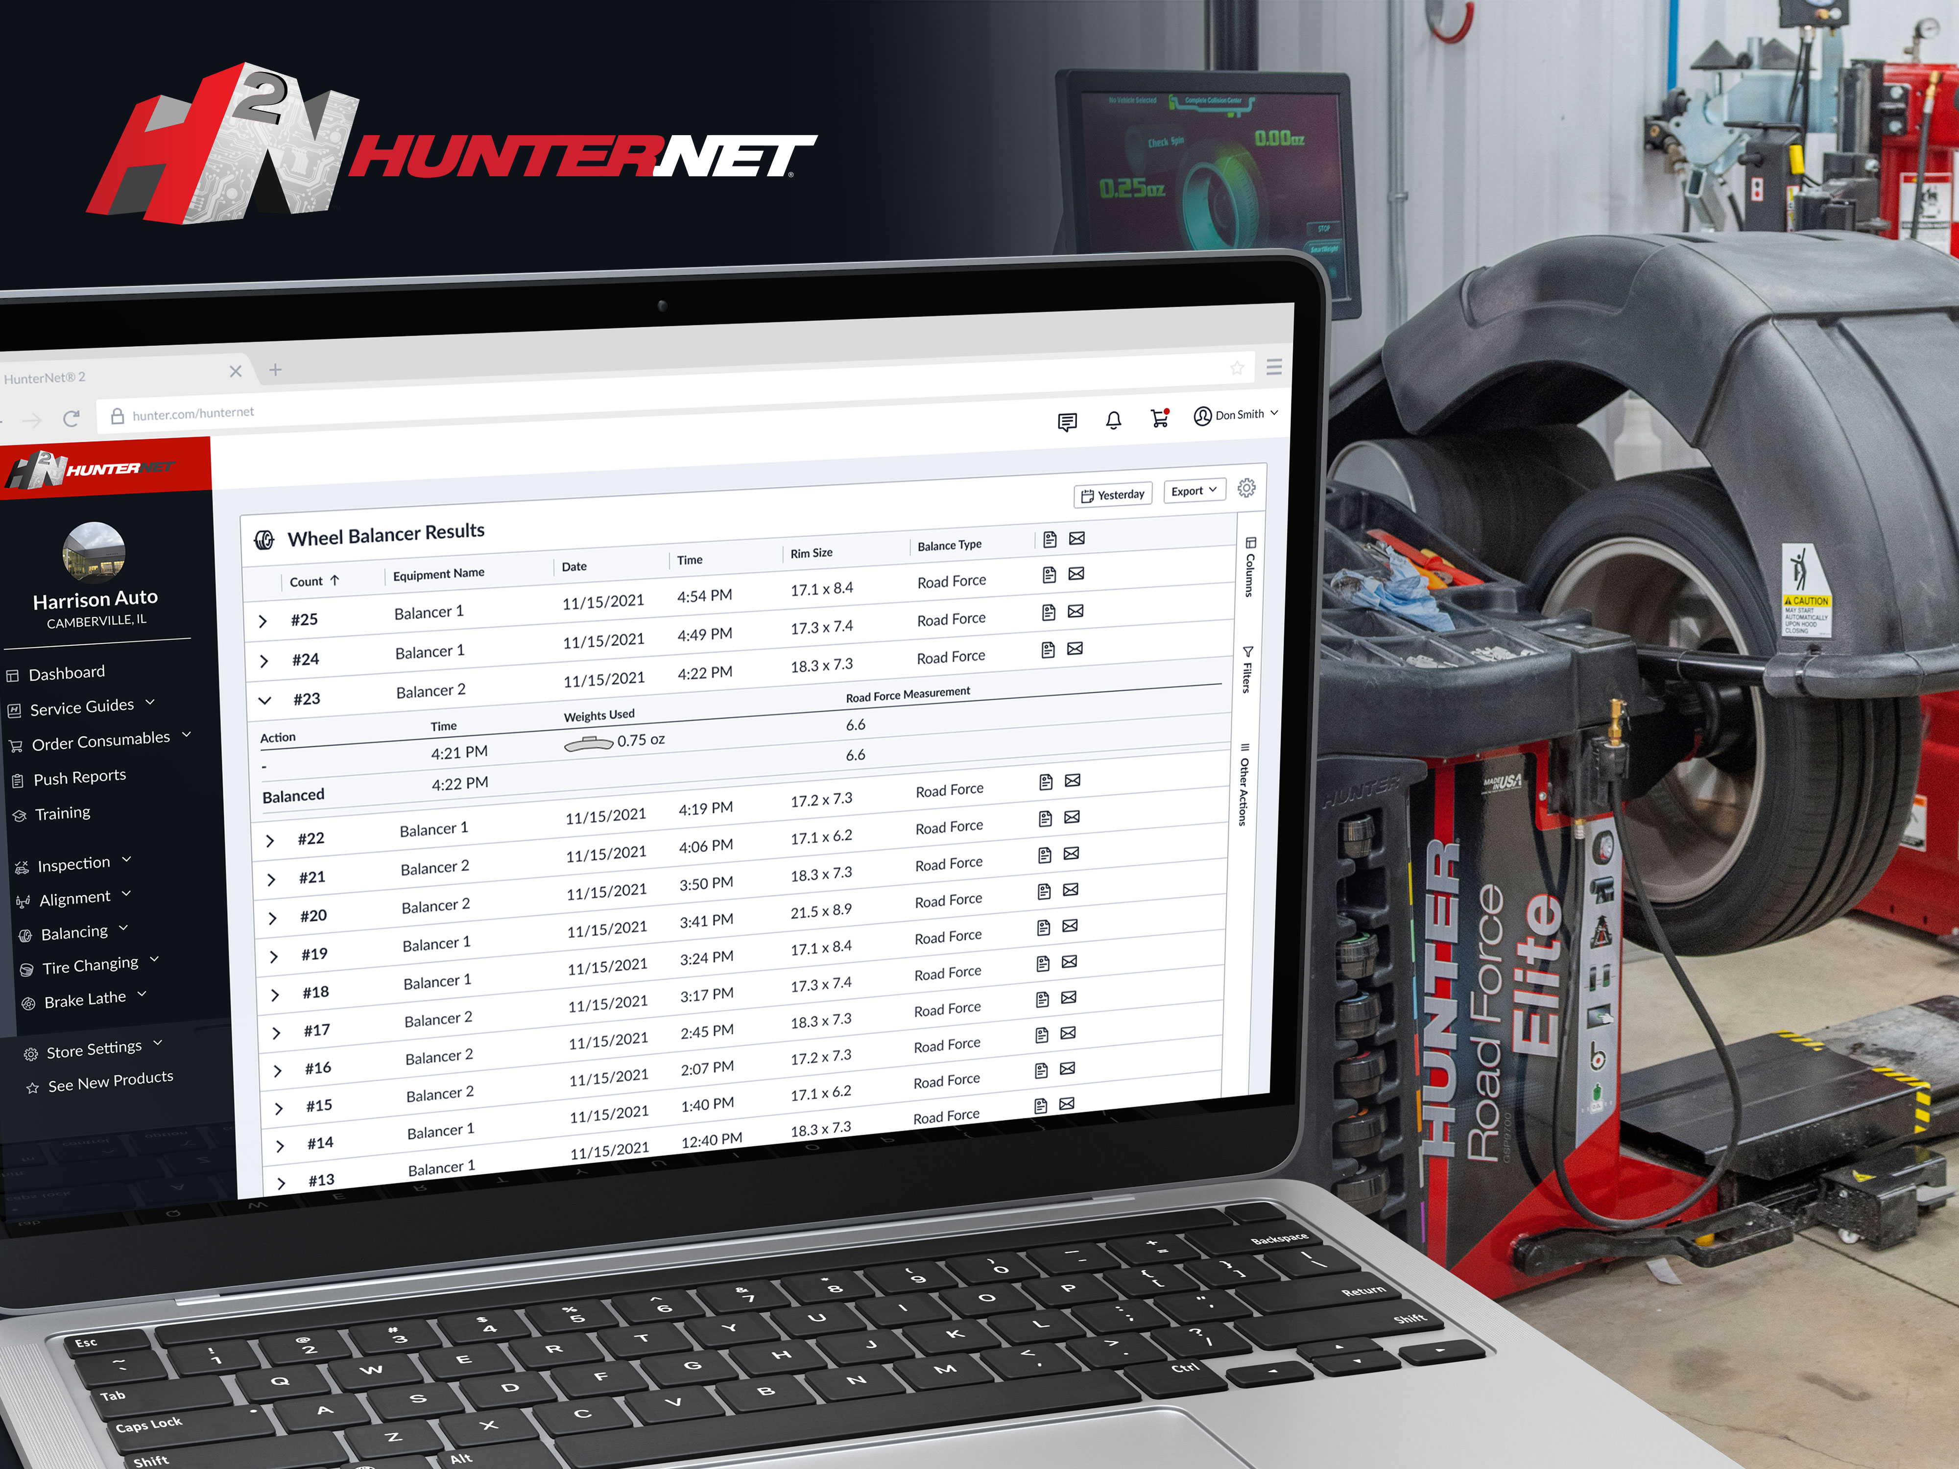This screenshot has height=1469, width=1959.
Task: Open Dashboard in the sidebar
Action: (x=56, y=674)
